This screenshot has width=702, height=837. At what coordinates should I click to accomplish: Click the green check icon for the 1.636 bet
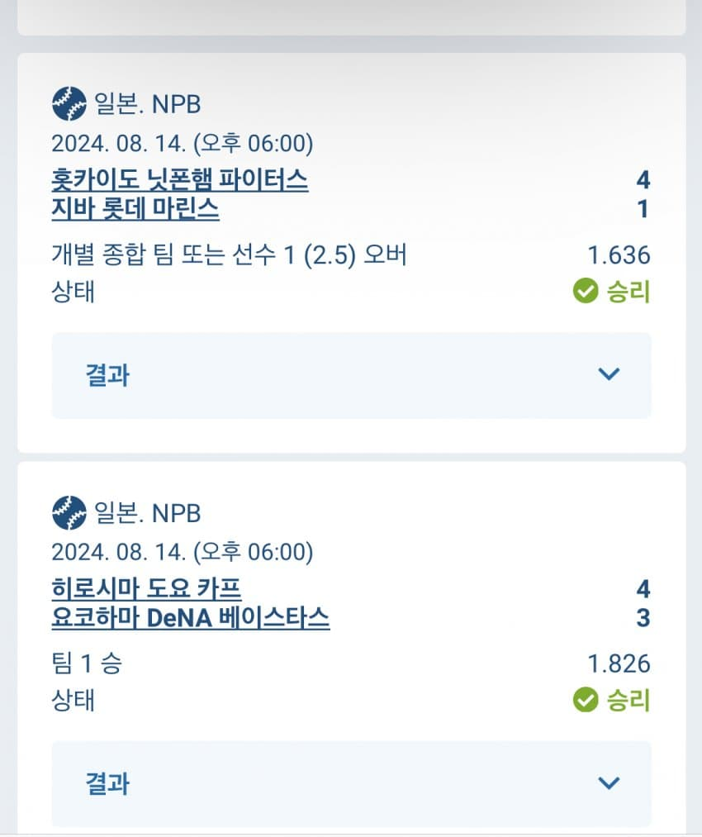(586, 291)
